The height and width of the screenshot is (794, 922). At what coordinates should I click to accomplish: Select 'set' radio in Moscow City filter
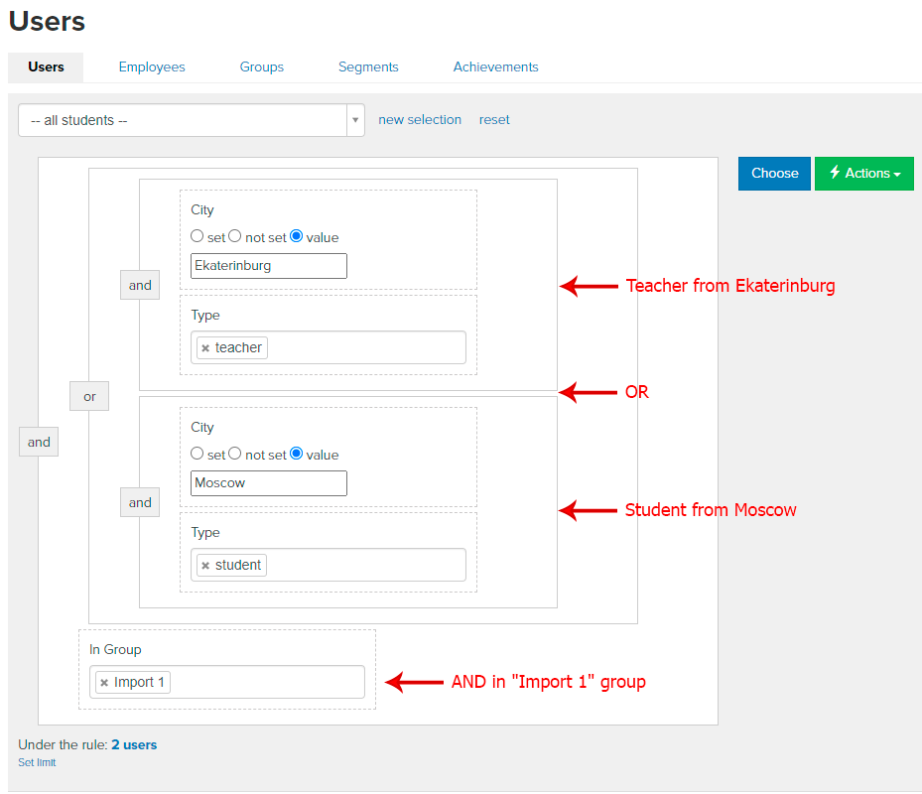[x=197, y=454]
